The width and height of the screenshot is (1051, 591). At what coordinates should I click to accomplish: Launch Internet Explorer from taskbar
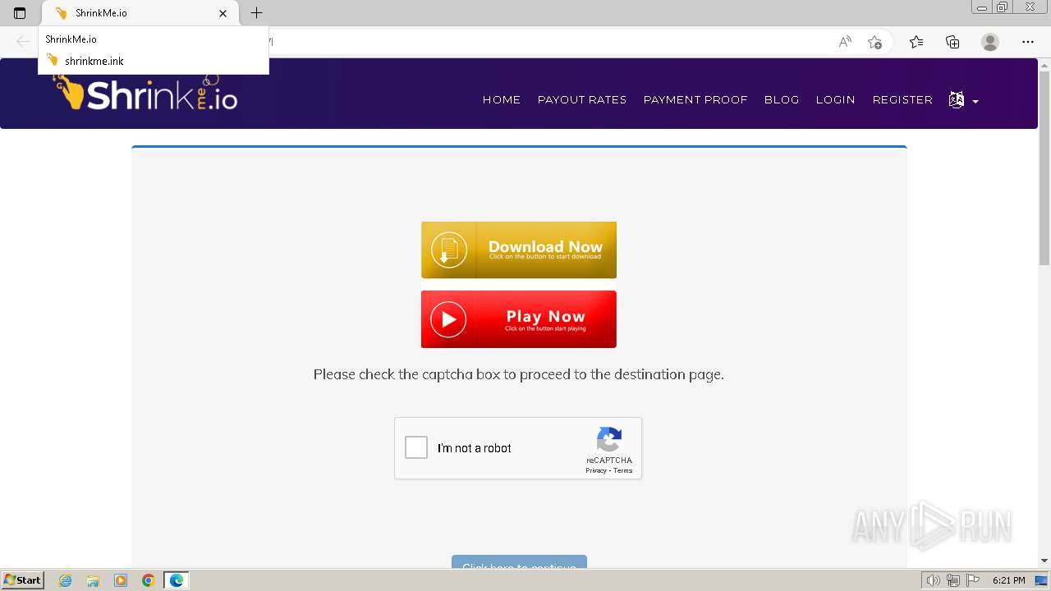[66, 580]
